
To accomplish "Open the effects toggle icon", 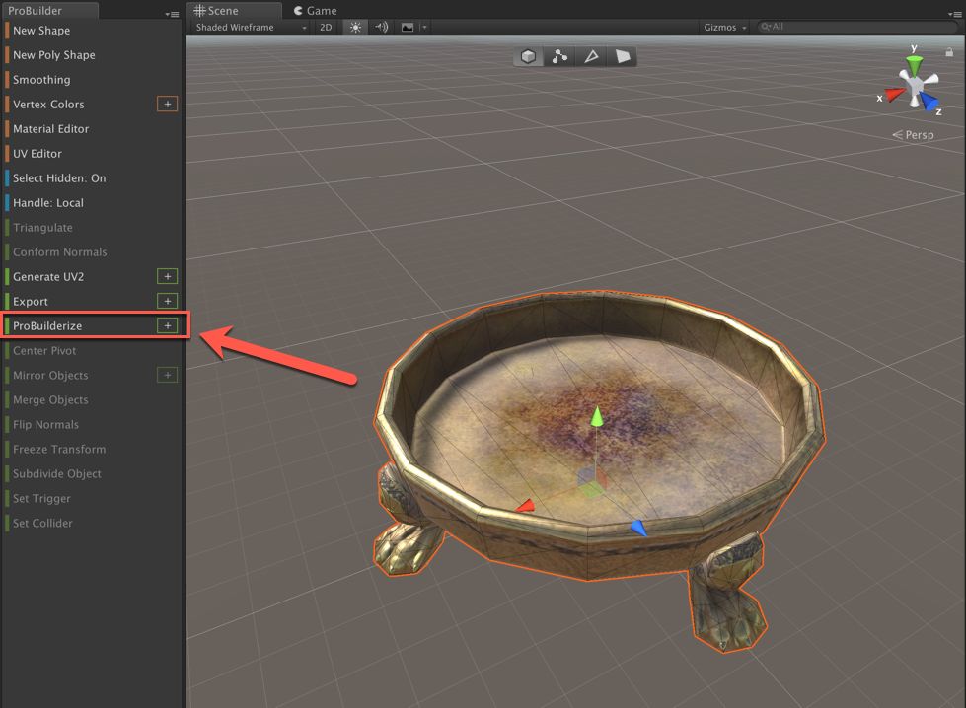I will 409,27.
